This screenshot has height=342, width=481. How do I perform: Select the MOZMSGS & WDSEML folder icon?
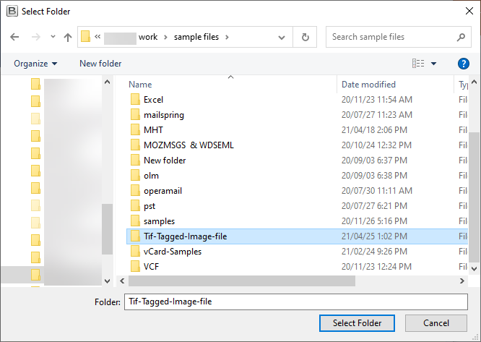point(135,145)
